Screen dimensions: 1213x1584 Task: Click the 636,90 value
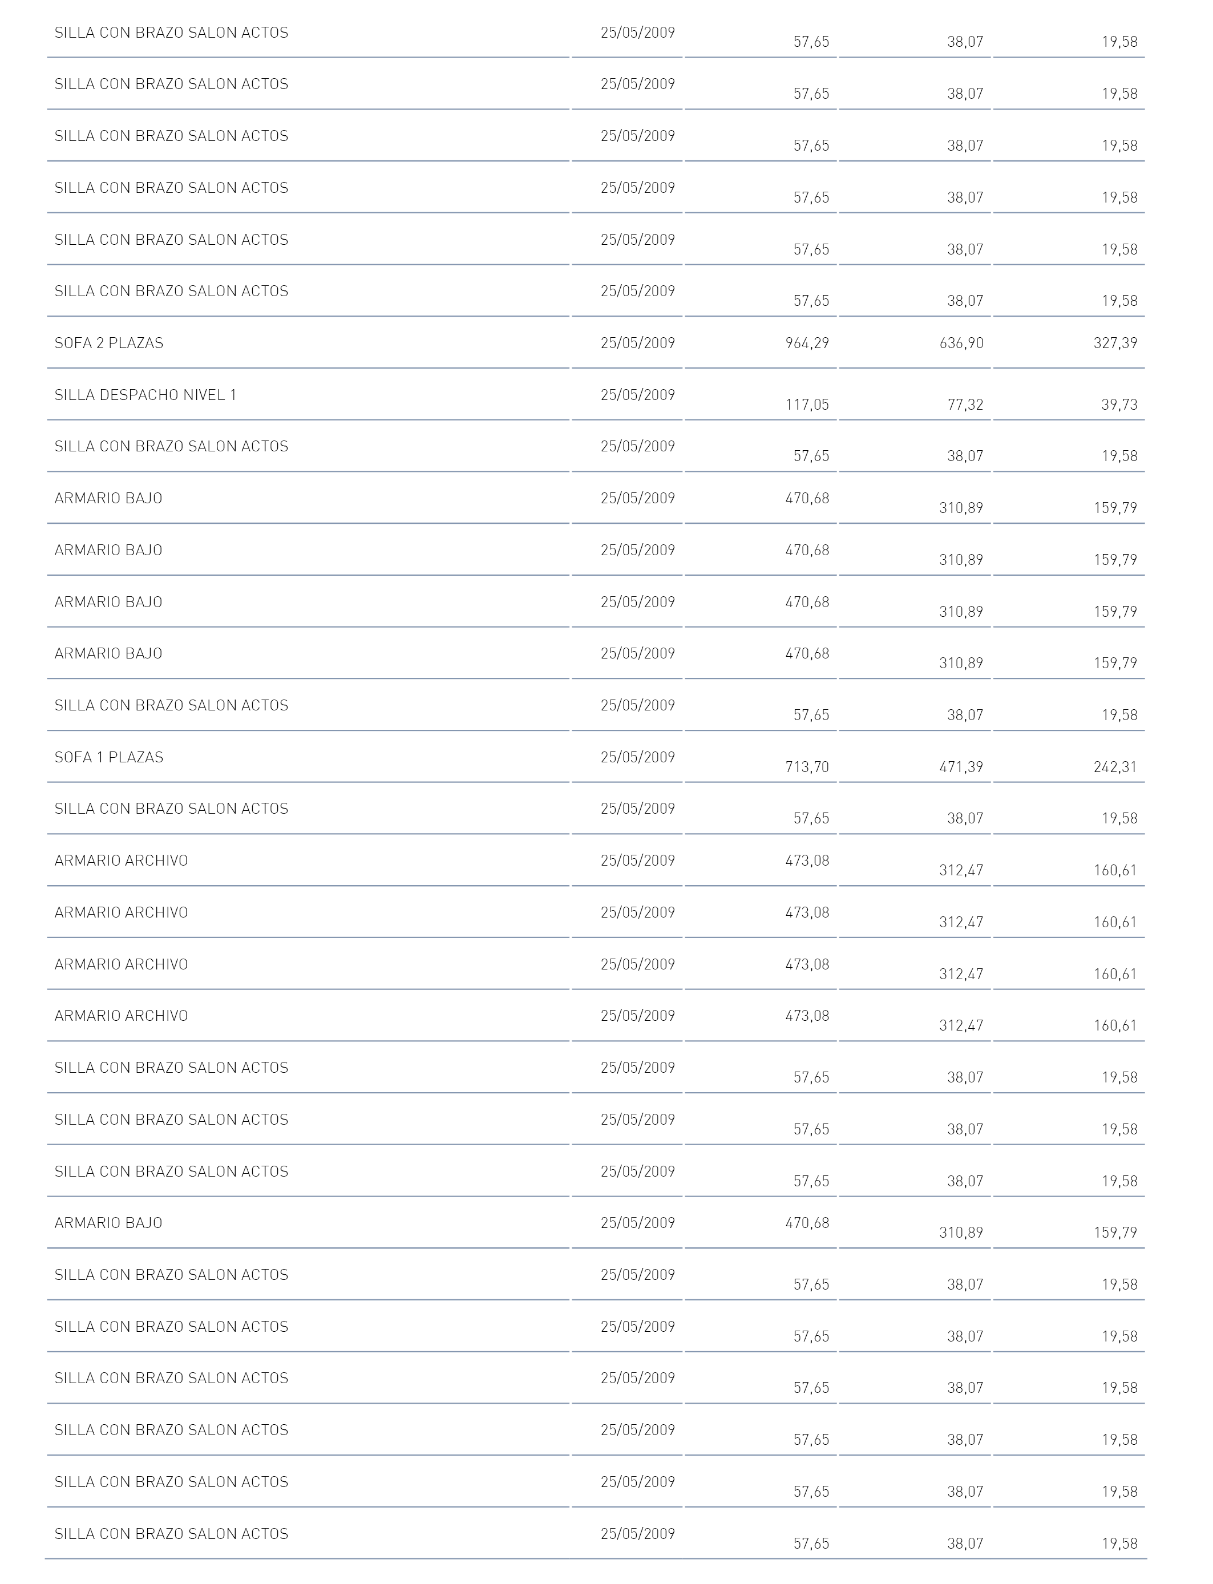tap(961, 343)
